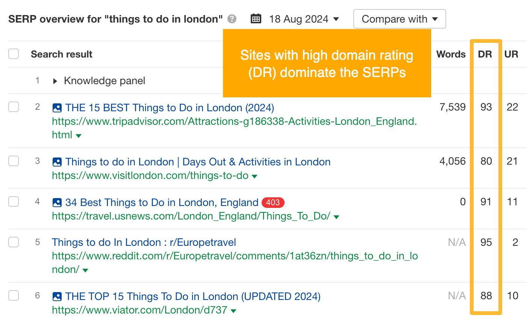Screen dimensions: 527x318
Task: Open the Things to do In London Reddit thread link
Action: (144, 242)
